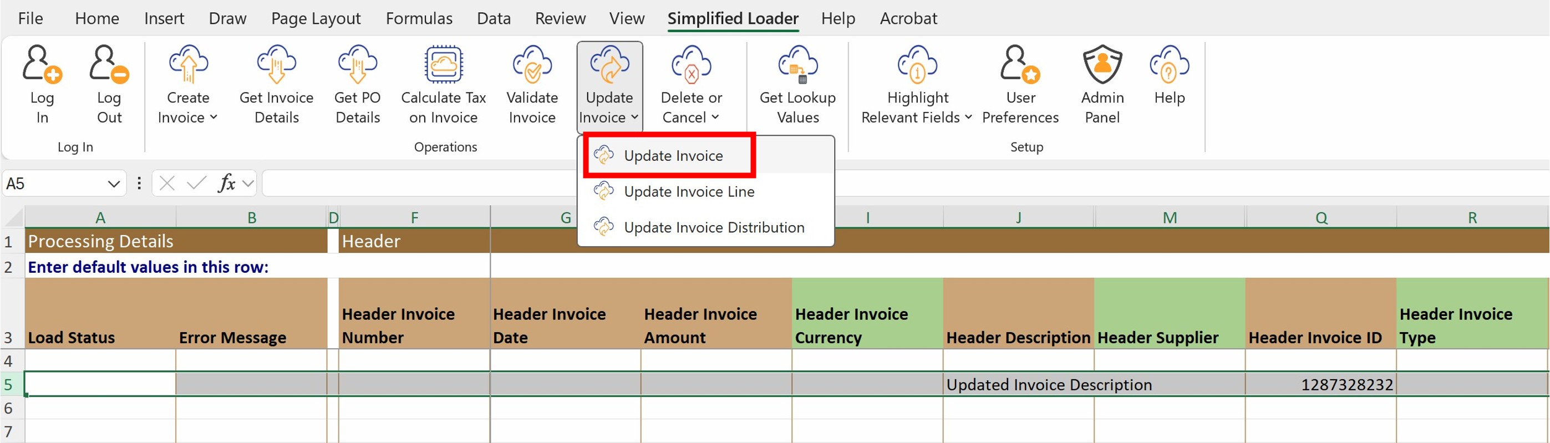Click inside the Name Box showing A5
The height and width of the screenshot is (443, 1550).
(x=54, y=184)
